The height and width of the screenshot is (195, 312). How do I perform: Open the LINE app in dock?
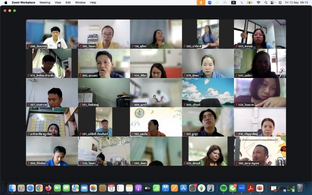click(233, 188)
